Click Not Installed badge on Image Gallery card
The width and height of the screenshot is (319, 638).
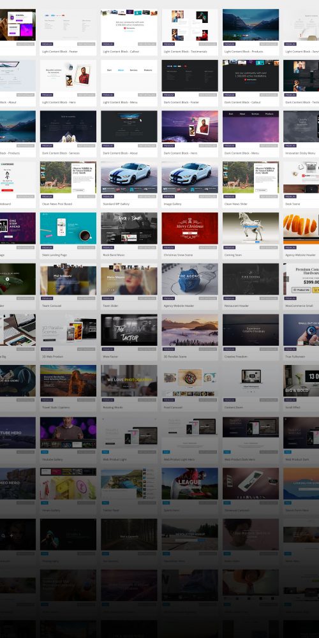[208, 197]
